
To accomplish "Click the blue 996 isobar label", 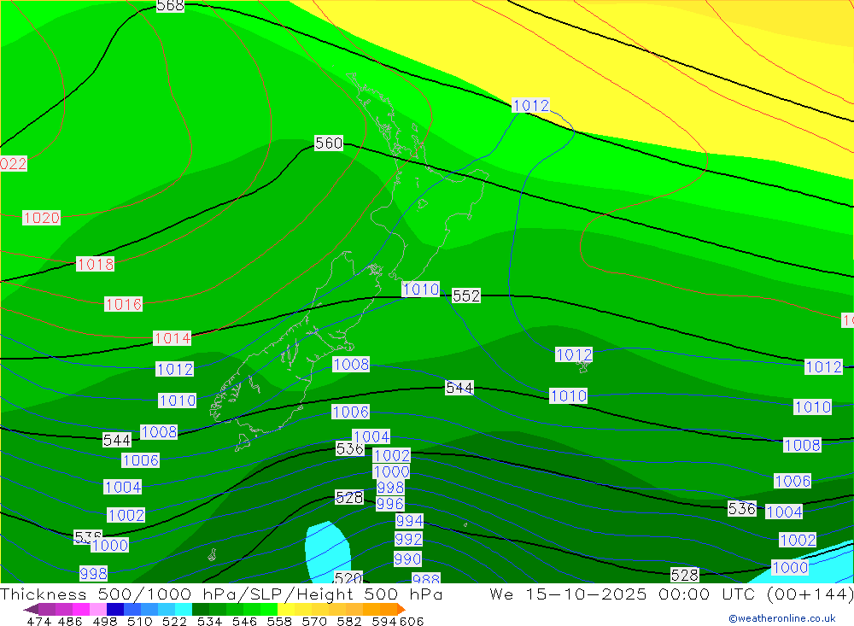I will point(390,504).
